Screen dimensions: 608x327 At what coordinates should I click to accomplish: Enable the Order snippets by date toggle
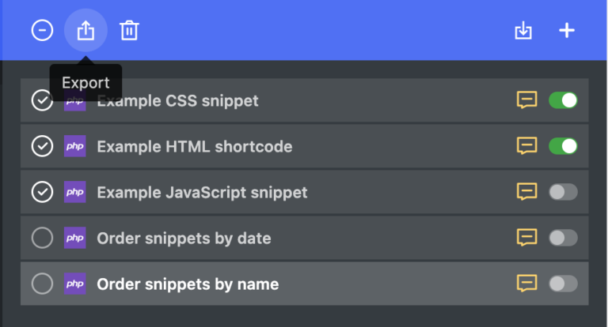tap(563, 238)
